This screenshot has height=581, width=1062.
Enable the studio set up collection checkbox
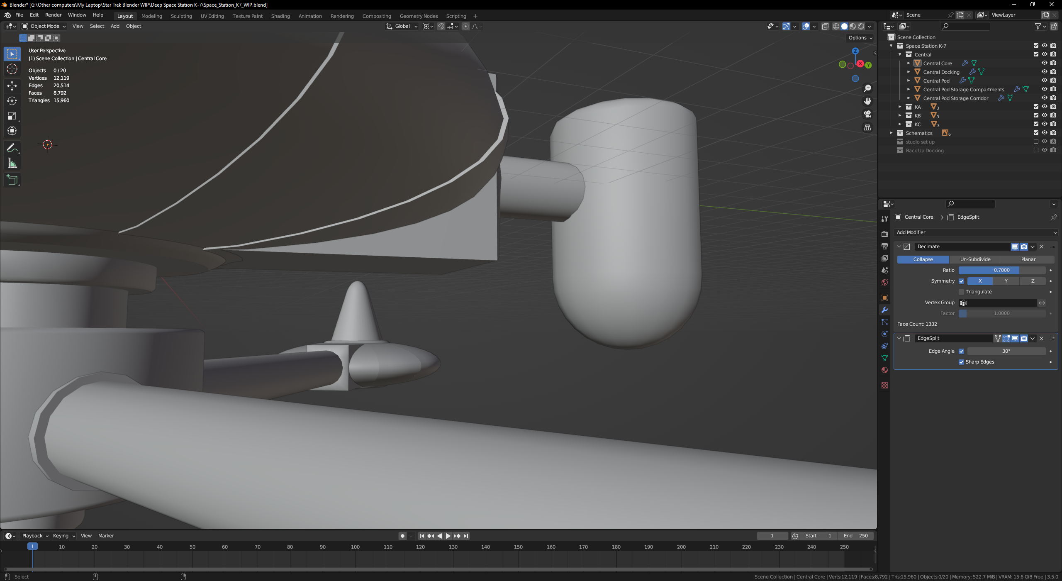[x=1036, y=142]
